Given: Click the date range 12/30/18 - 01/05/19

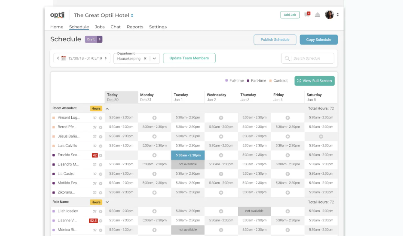Looking at the screenshot, I should point(85,58).
